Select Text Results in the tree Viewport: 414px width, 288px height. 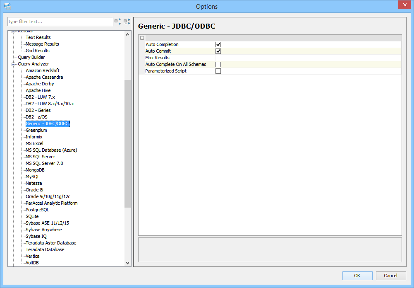point(38,37)
